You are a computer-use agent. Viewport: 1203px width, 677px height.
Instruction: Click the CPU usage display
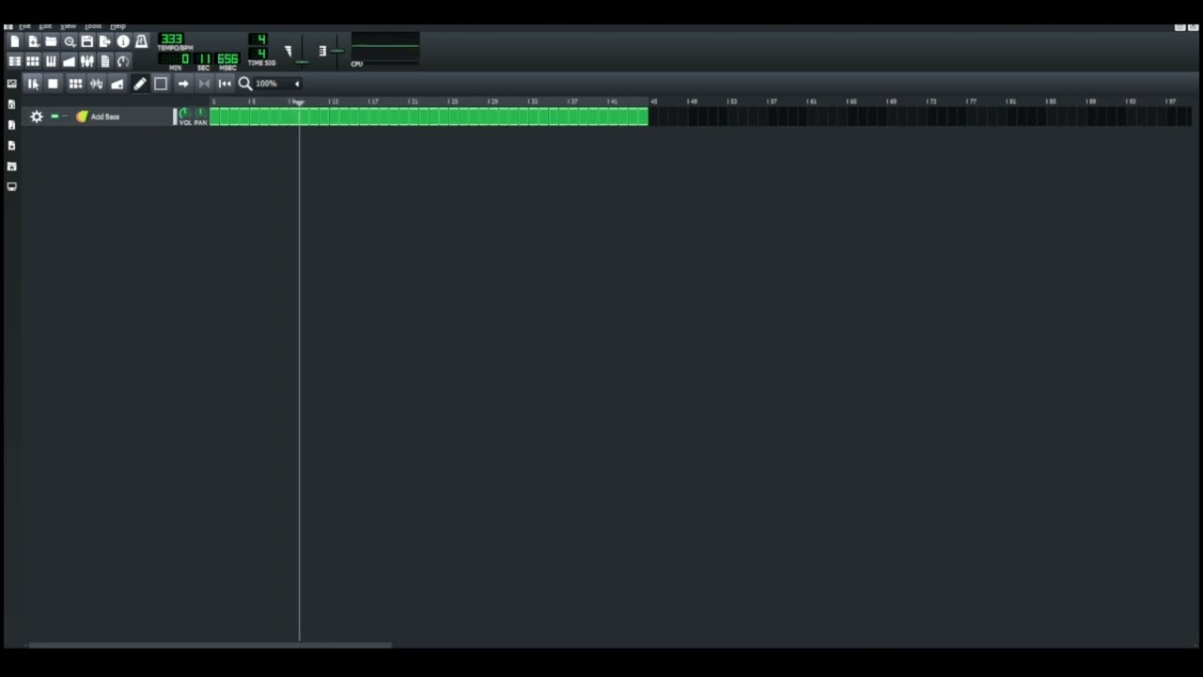(x=385, y=49)
